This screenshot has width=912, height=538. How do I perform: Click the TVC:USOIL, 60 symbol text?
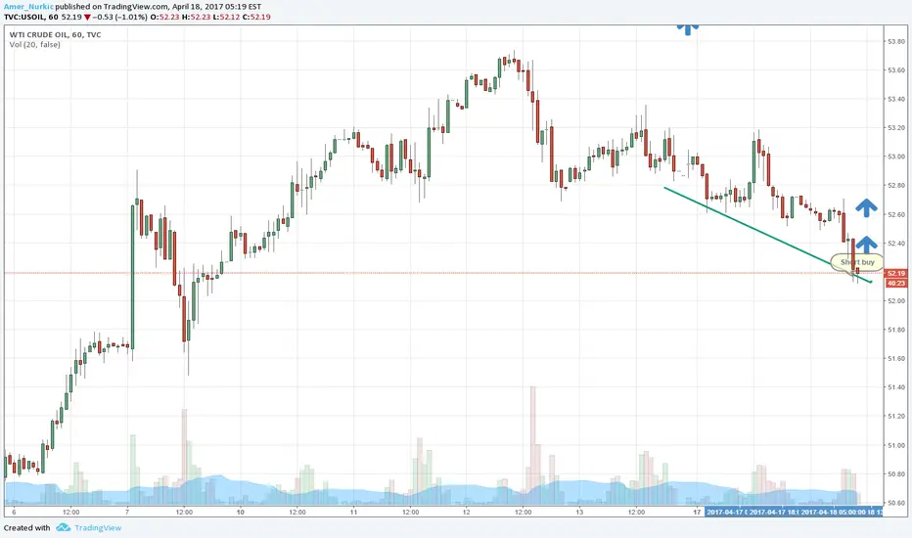coord(31,17)
